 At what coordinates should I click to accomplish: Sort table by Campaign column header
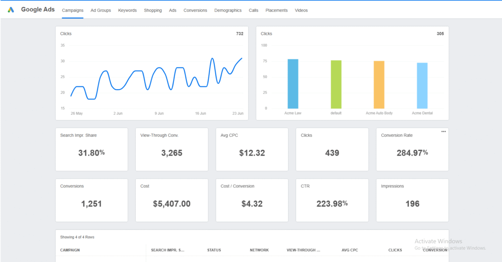coord(70,250)
